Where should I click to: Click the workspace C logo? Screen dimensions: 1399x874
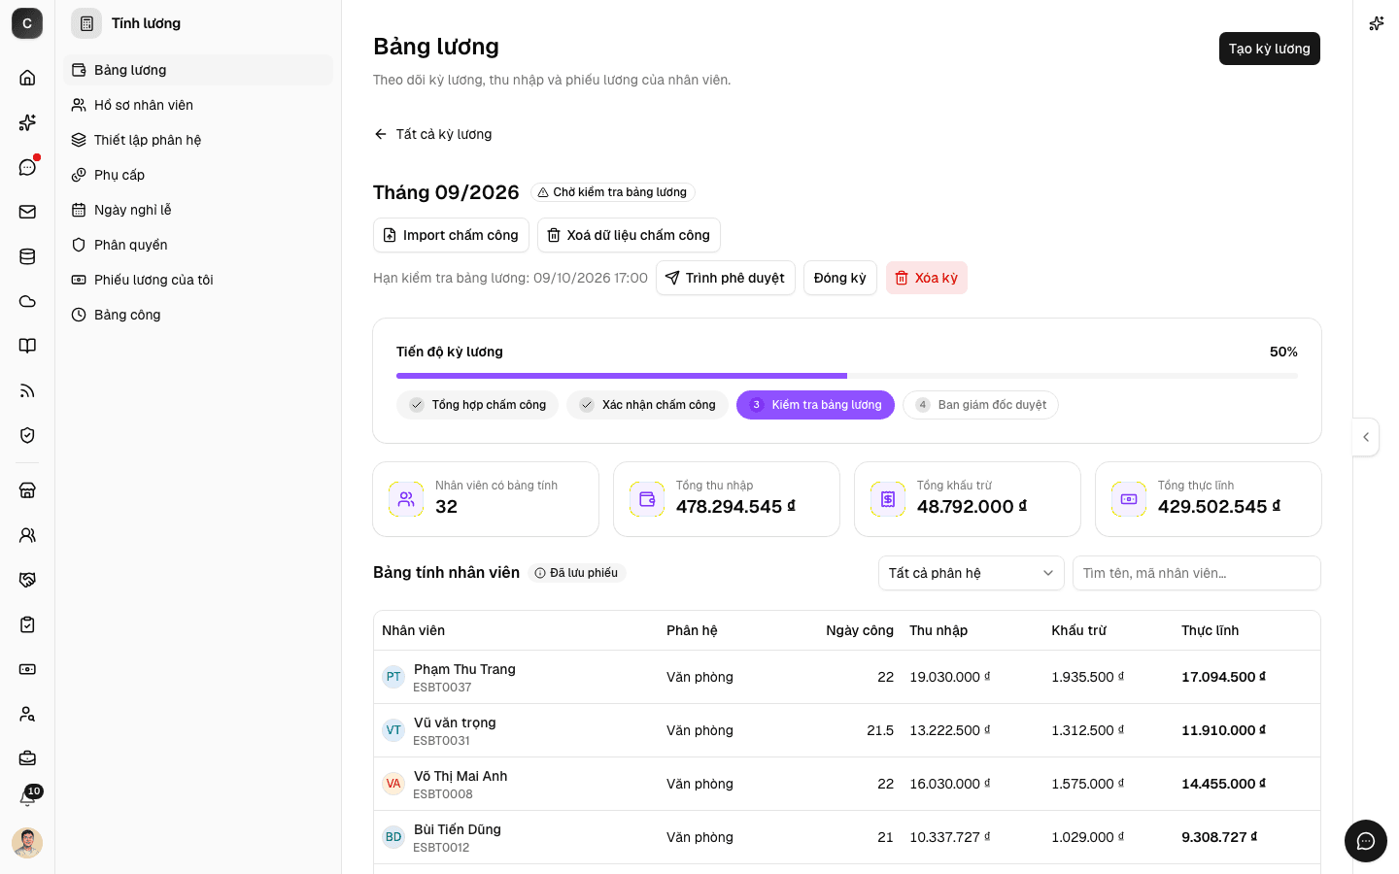[x=27, y=23]
